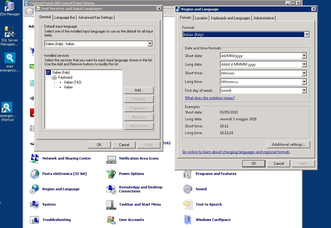This screenshot has height=228, width=331.
Task: Click OK in Text Services dialog
Action: click(99, 145)
